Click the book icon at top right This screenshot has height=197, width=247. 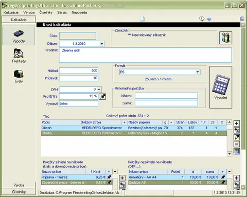[242, 19]
